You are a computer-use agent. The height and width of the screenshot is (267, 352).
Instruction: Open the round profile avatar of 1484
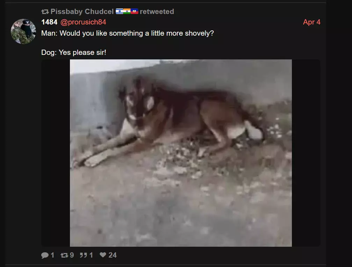tap(23, 31)
